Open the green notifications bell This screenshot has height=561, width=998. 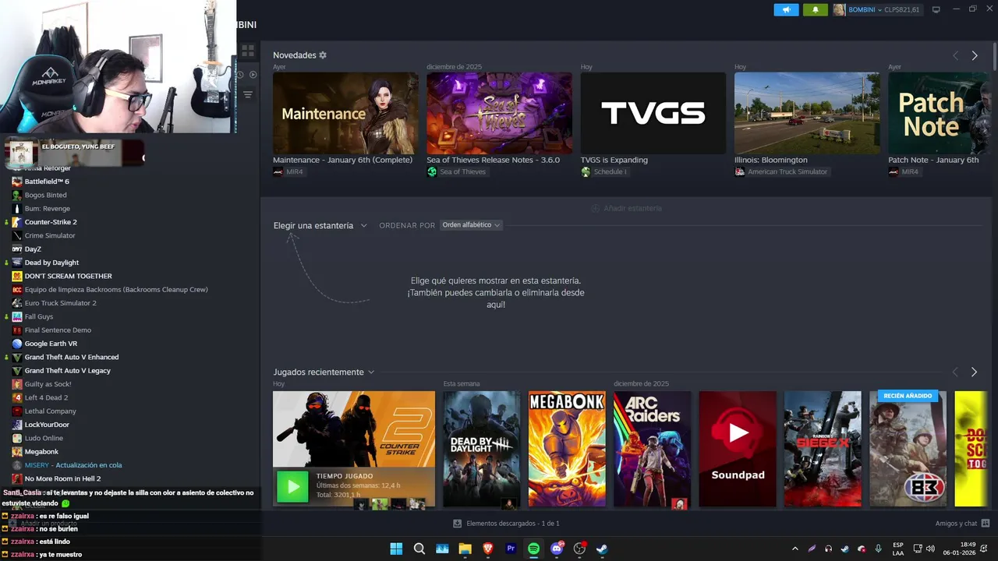(816, 10)
